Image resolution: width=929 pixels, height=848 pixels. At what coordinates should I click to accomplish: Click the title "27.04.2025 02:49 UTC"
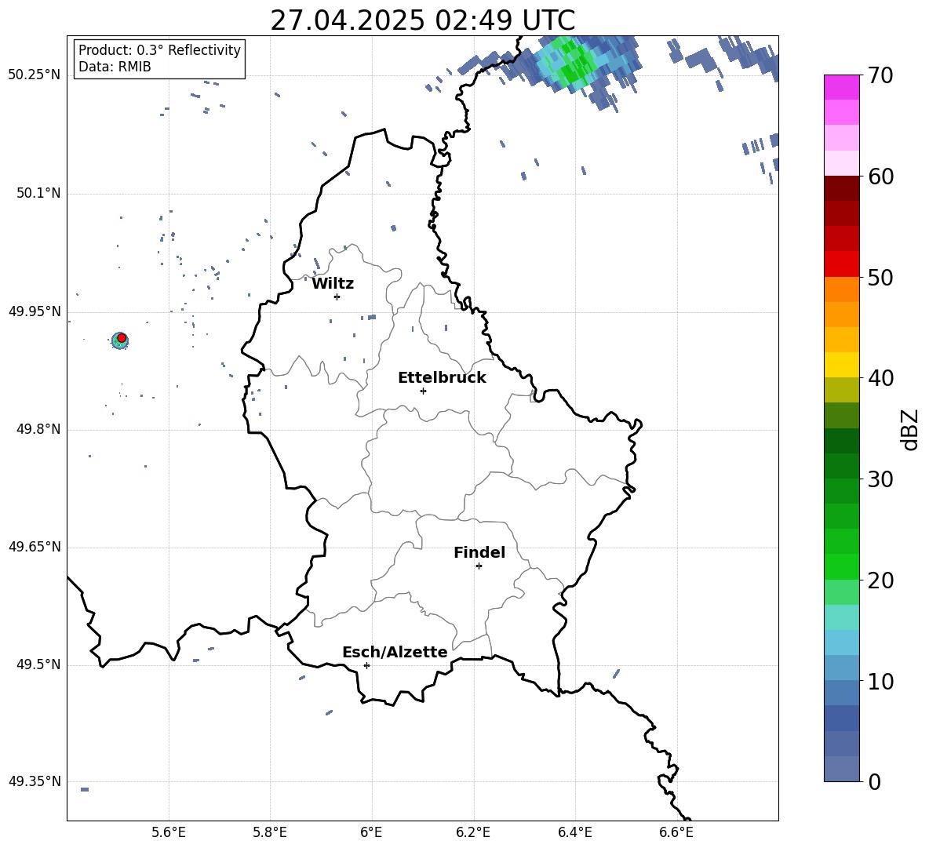click(422, 20)
